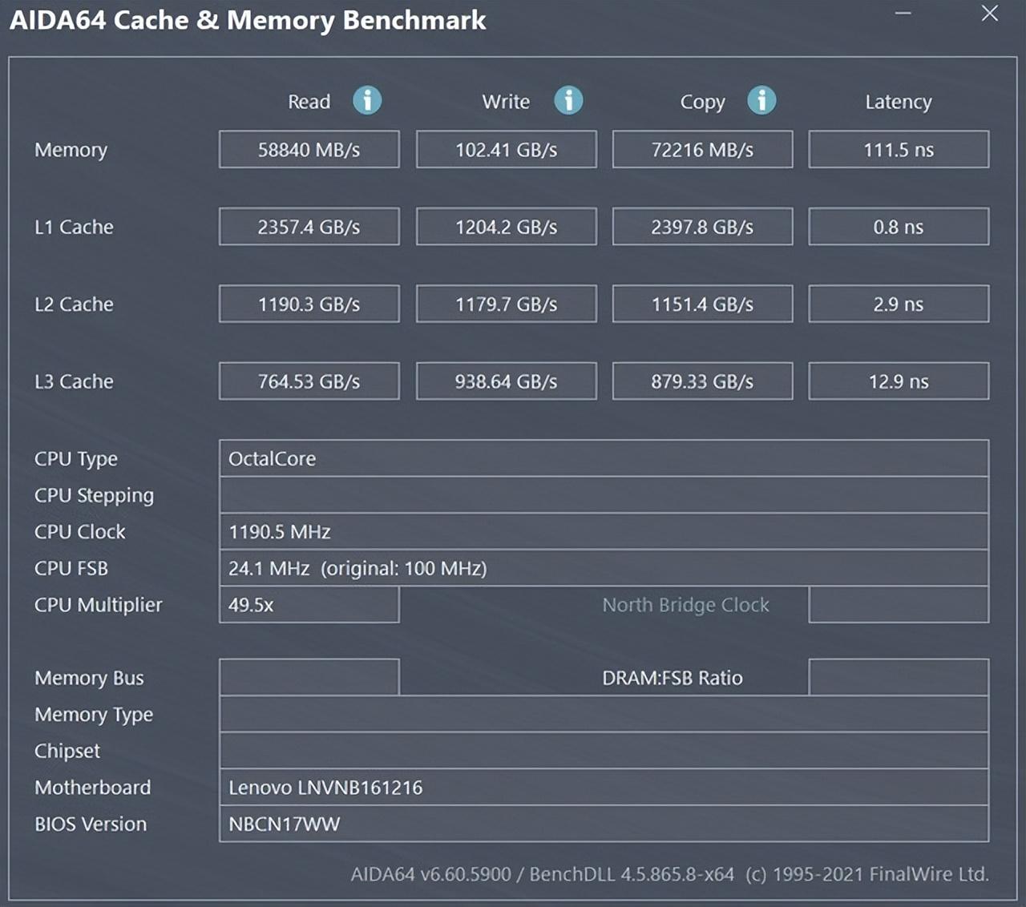Select the CPU Clock 1190.5 MHz field
This screenshot has width=1026, height=907.
tap(604, 531)
